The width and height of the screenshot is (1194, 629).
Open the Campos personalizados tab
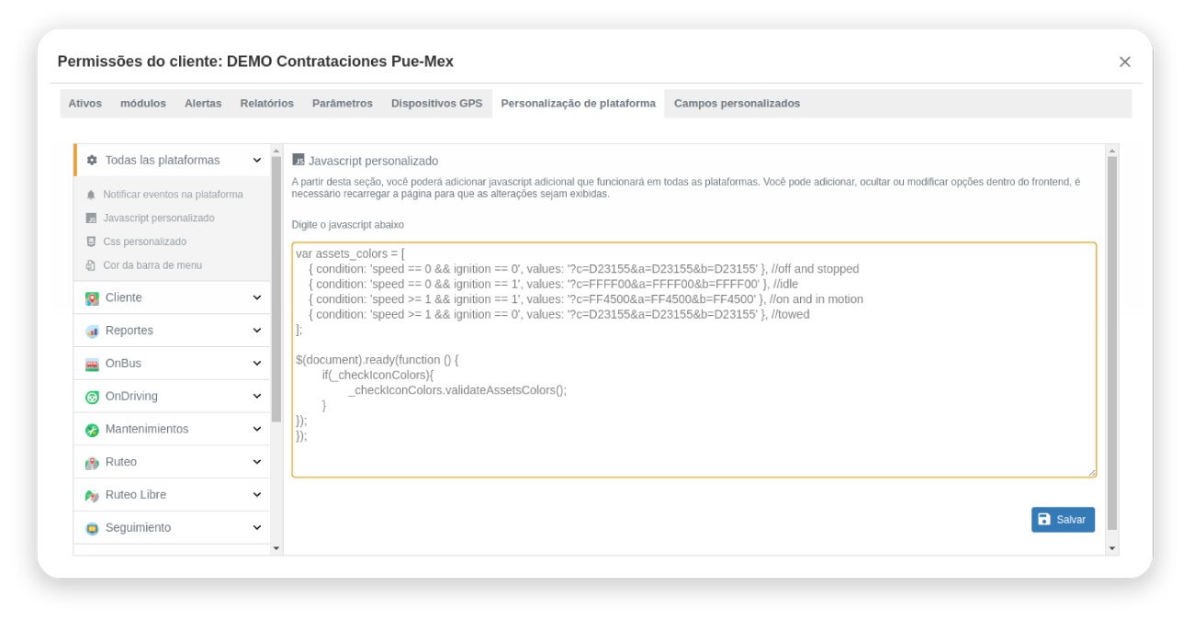(x=737, y=104)
